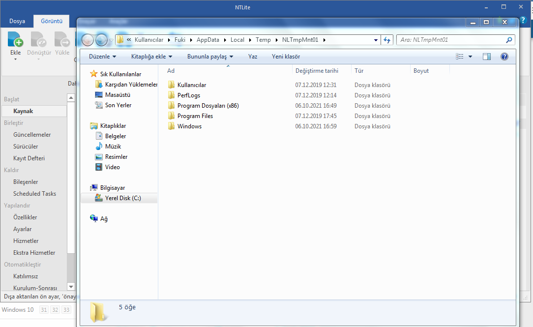Click the search magnifier icon
Screen dimensions: 533x327
[509, 40]
